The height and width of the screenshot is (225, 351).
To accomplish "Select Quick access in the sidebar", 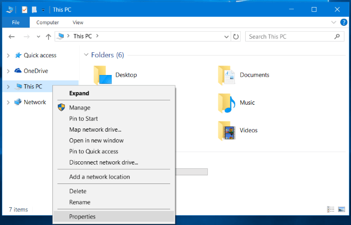I will point(40,55).
